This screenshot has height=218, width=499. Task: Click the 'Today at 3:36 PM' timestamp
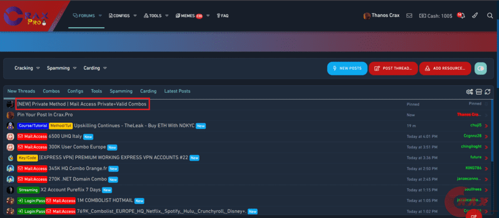422,158
